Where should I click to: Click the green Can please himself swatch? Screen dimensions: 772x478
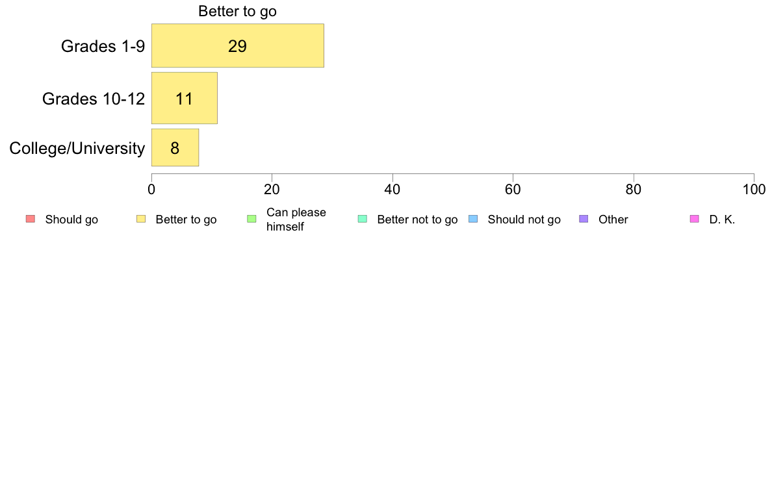click(251, 219)
